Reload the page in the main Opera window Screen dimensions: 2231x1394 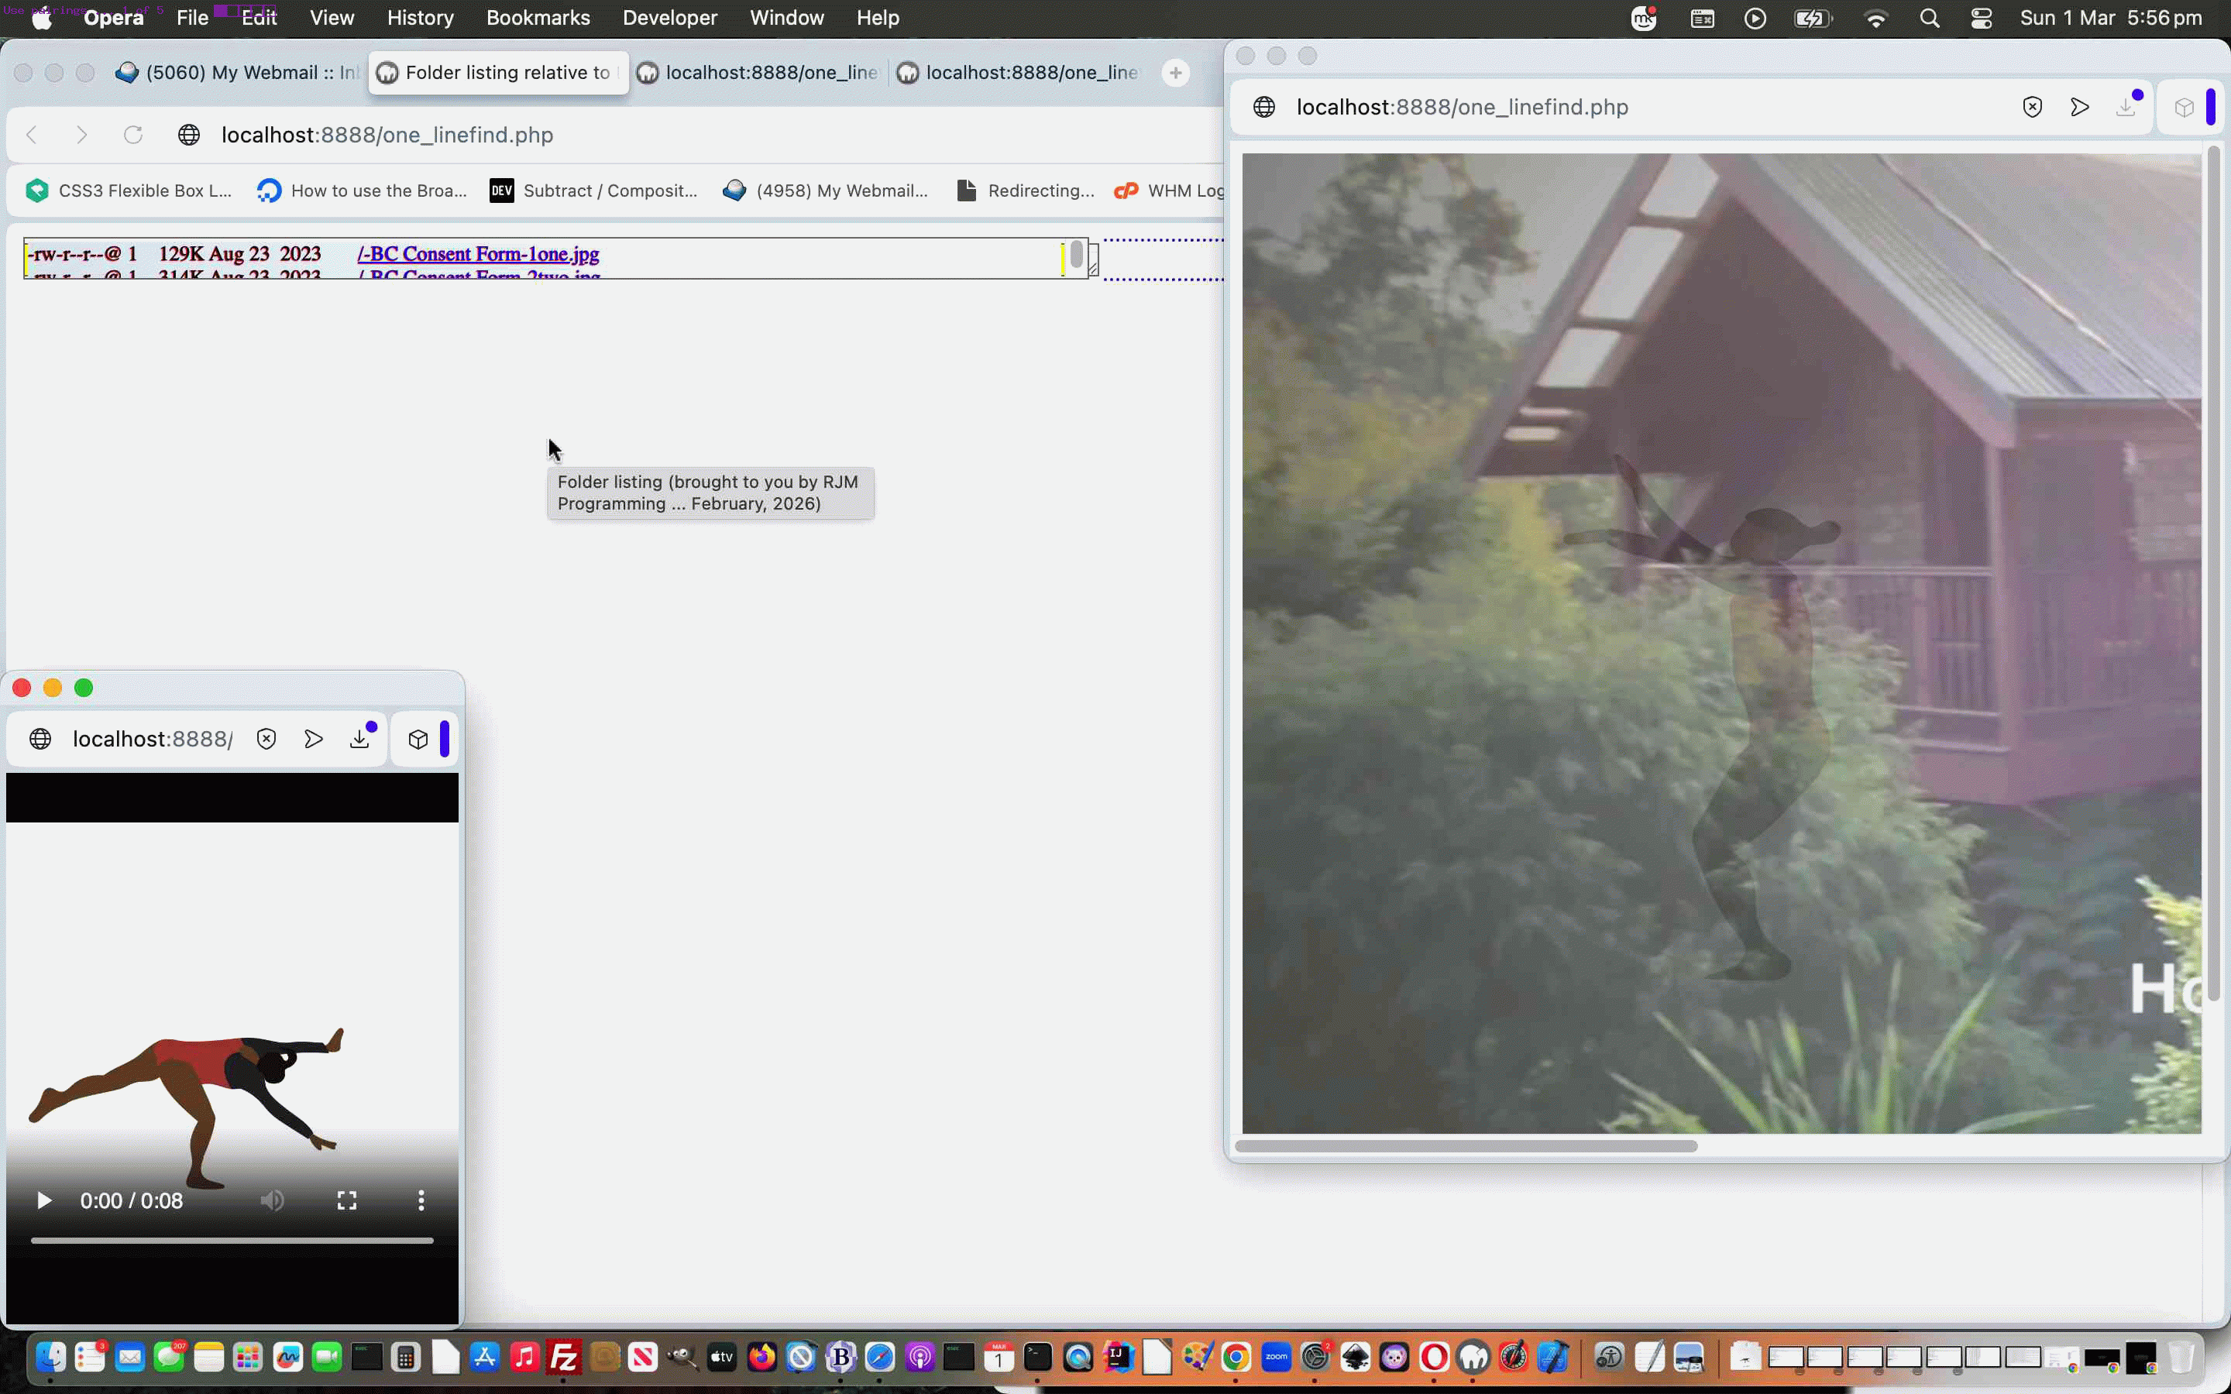coord(134,135)
